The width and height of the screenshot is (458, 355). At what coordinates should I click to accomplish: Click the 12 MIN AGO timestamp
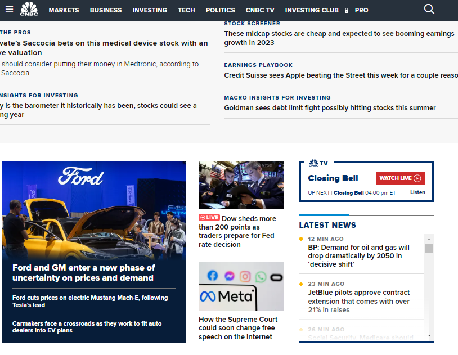coord(325,239)
